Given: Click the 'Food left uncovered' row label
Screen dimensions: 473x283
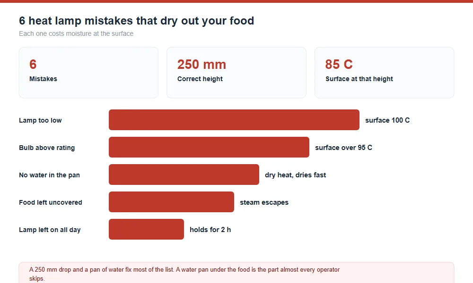Looking at the screenshot, I should [51, 202].
